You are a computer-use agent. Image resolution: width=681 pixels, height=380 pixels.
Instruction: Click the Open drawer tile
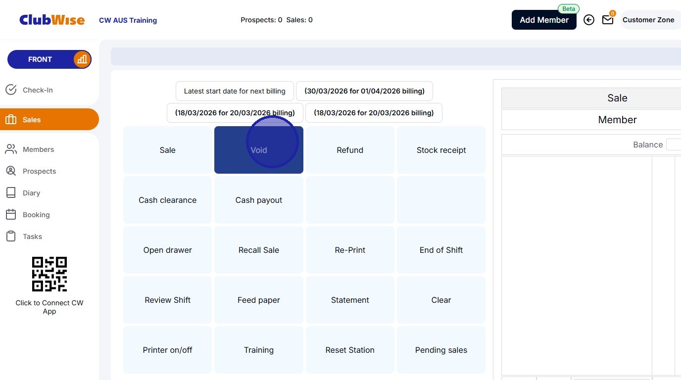[x=168, y=250]
